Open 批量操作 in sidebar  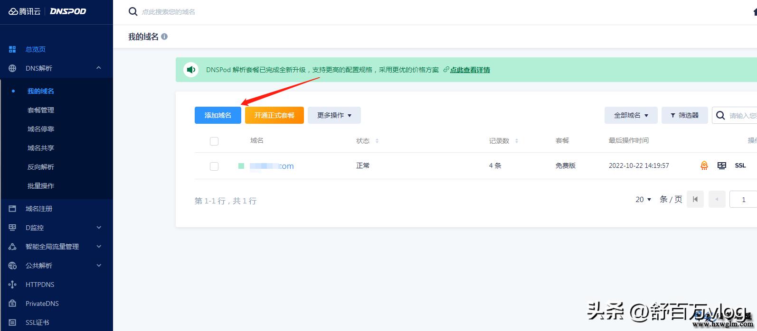41,186
